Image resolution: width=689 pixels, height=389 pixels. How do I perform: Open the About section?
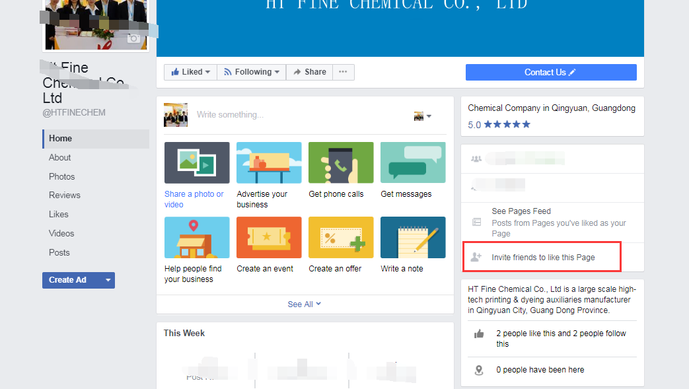click(59, 157)
